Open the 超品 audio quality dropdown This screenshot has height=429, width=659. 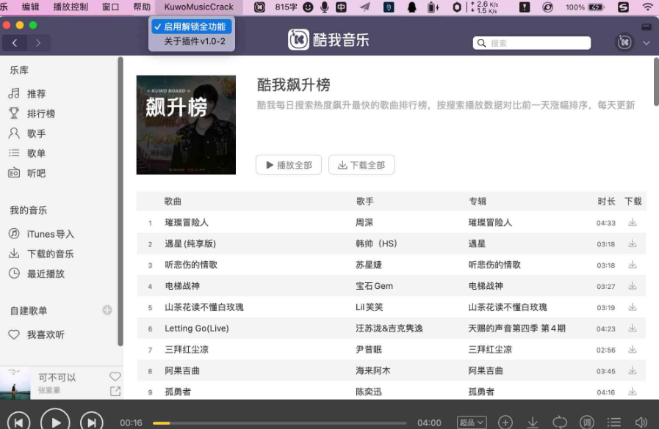(x=472, y=422)
